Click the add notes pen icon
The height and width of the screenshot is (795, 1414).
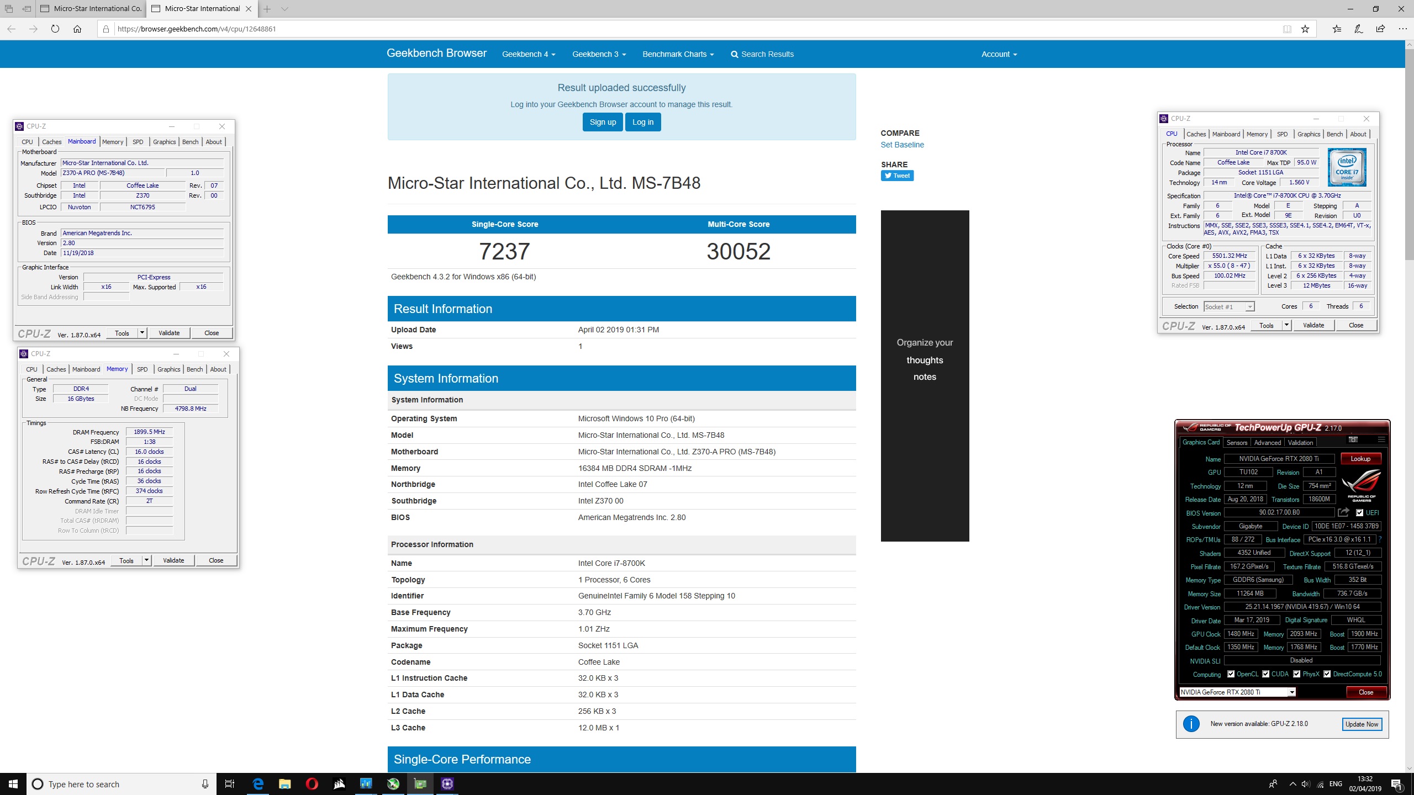coord(1359,29)
